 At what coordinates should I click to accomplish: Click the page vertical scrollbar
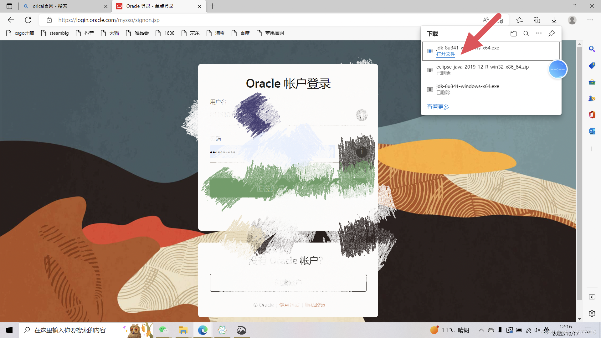(579, 172)
